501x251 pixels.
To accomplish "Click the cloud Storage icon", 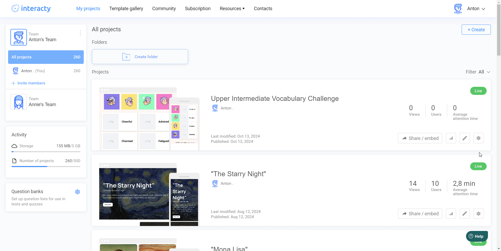I will pos(14,146).
